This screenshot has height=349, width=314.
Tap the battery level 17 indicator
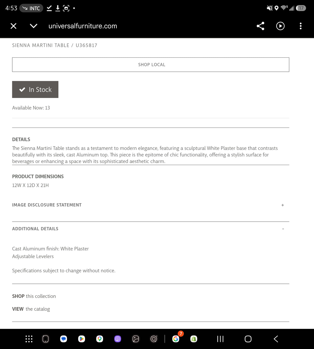301,8
